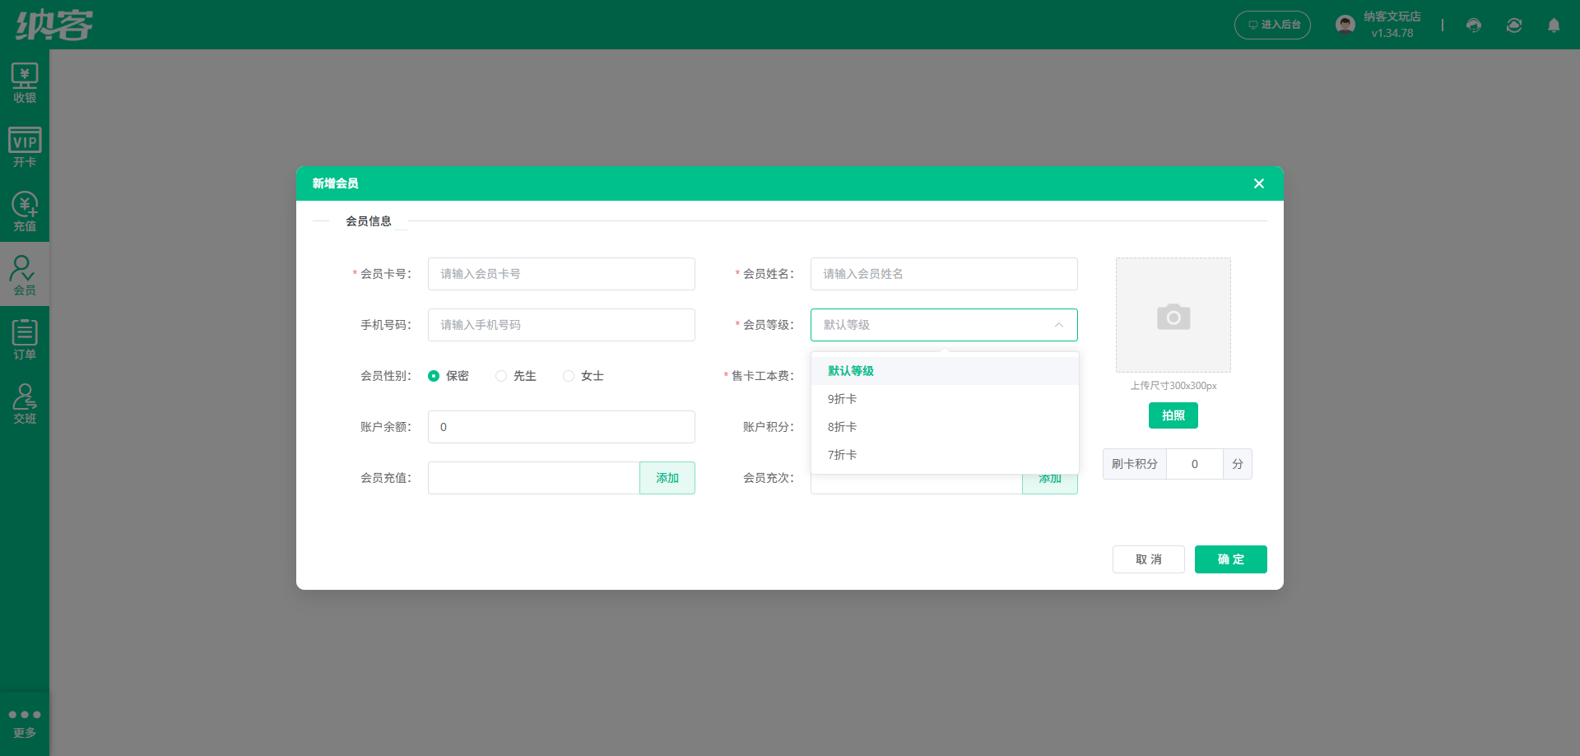1580x756 pixels.
Task: Focus the 会员充值 input field
Action: pos(534,478)
